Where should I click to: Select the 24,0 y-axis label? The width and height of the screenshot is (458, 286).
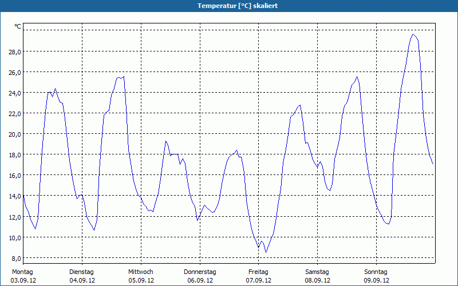coord(15,93)
